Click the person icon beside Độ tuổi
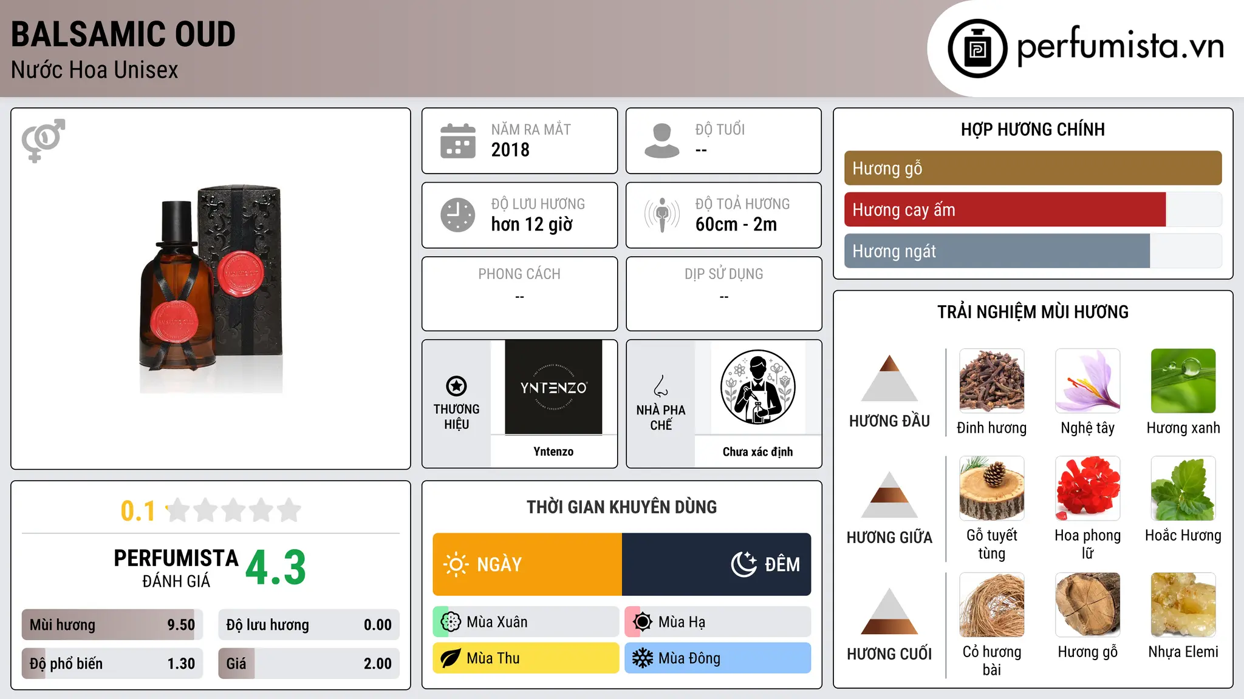This screenshot has width=1244, height=699. 662,141
